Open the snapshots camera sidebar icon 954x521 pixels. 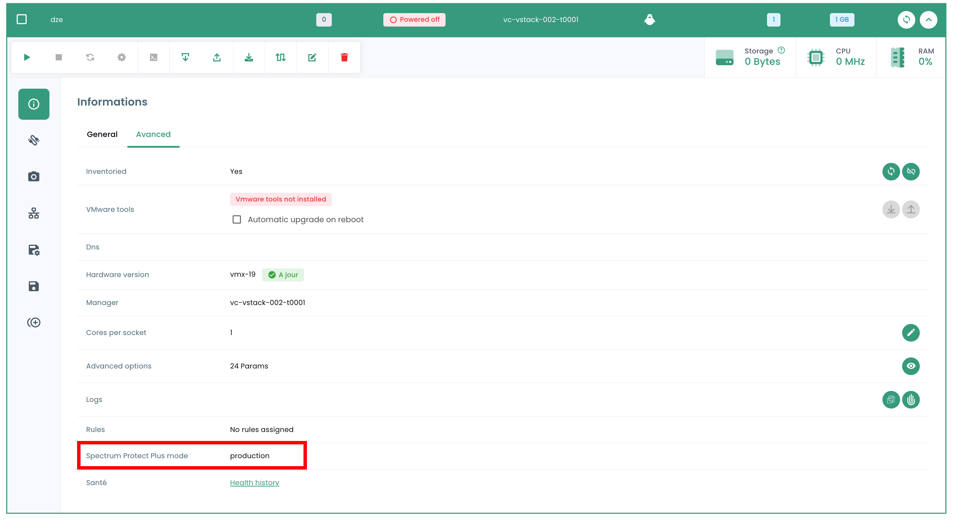pos(34,176)
